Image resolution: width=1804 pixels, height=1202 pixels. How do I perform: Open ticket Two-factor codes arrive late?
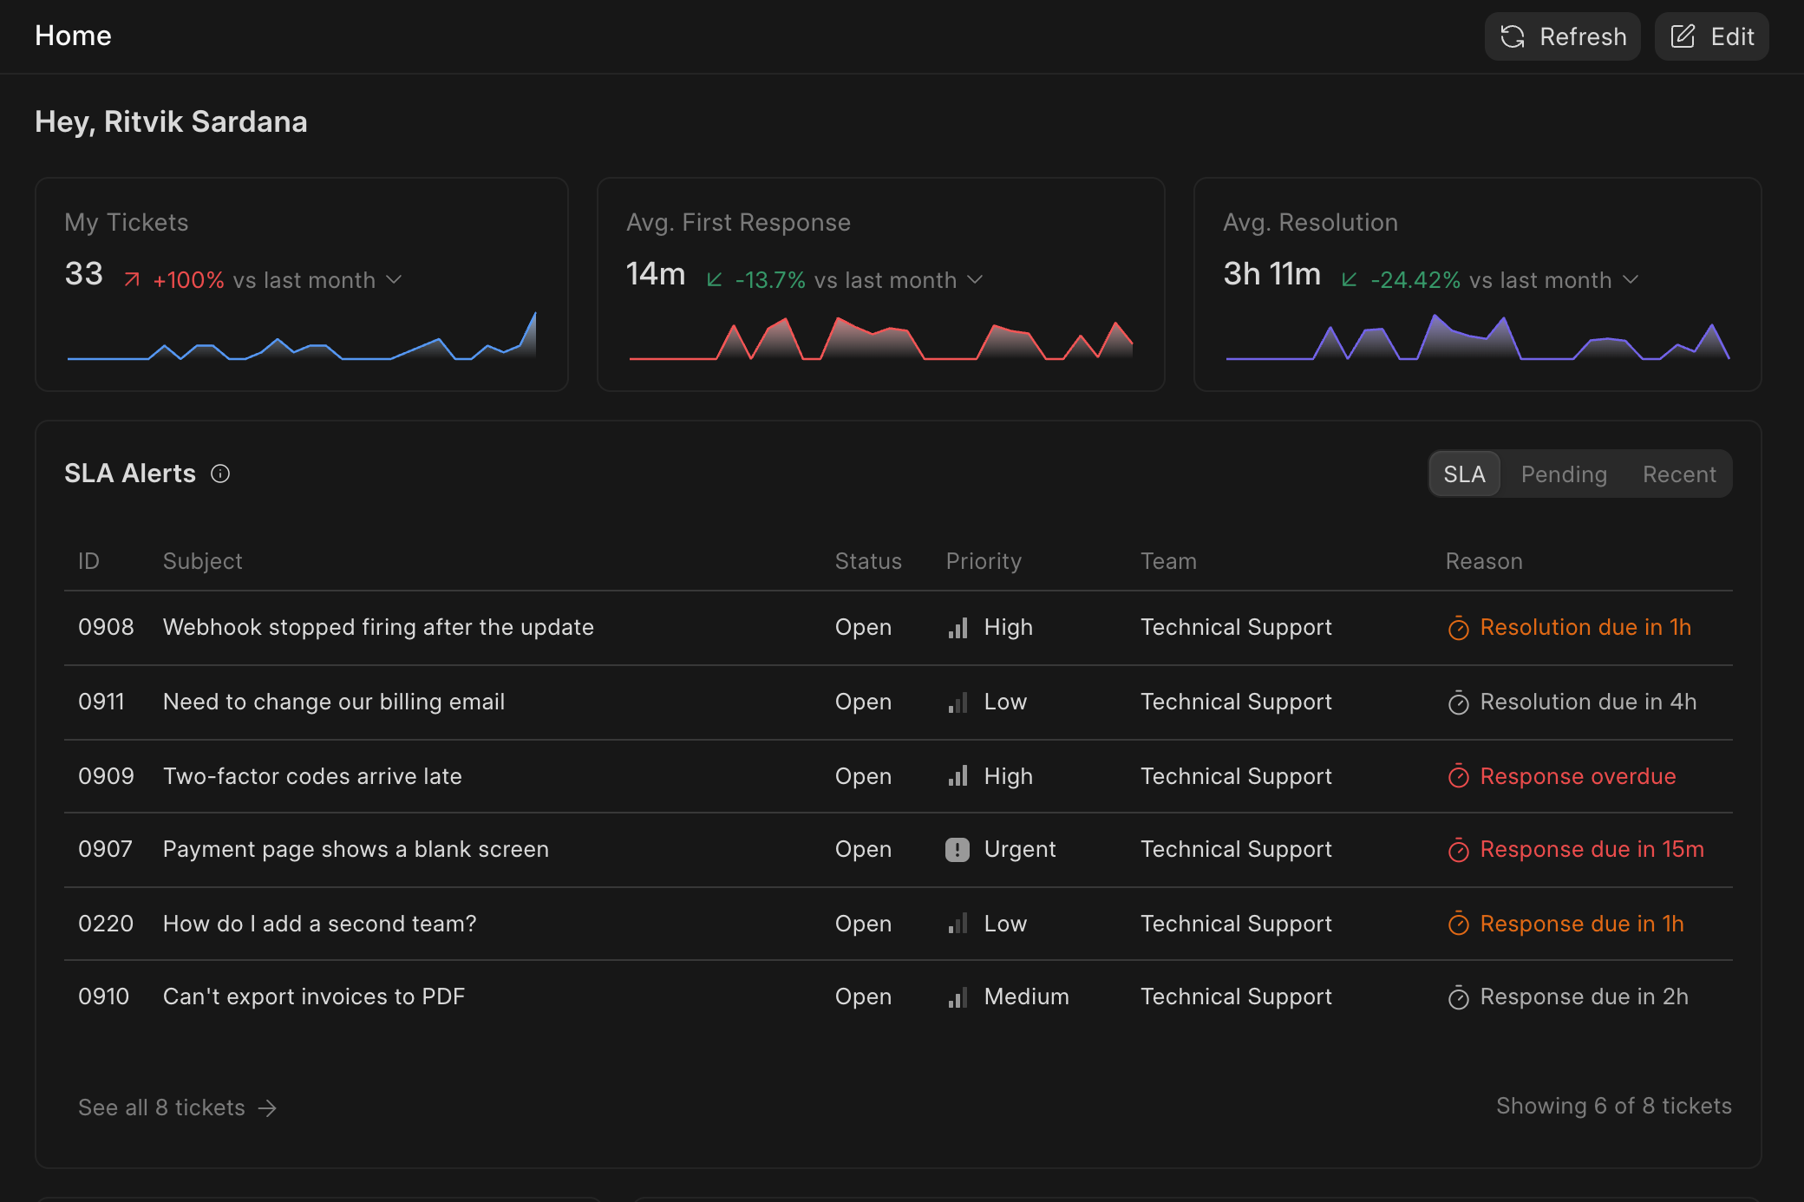(x=312, y=776)
